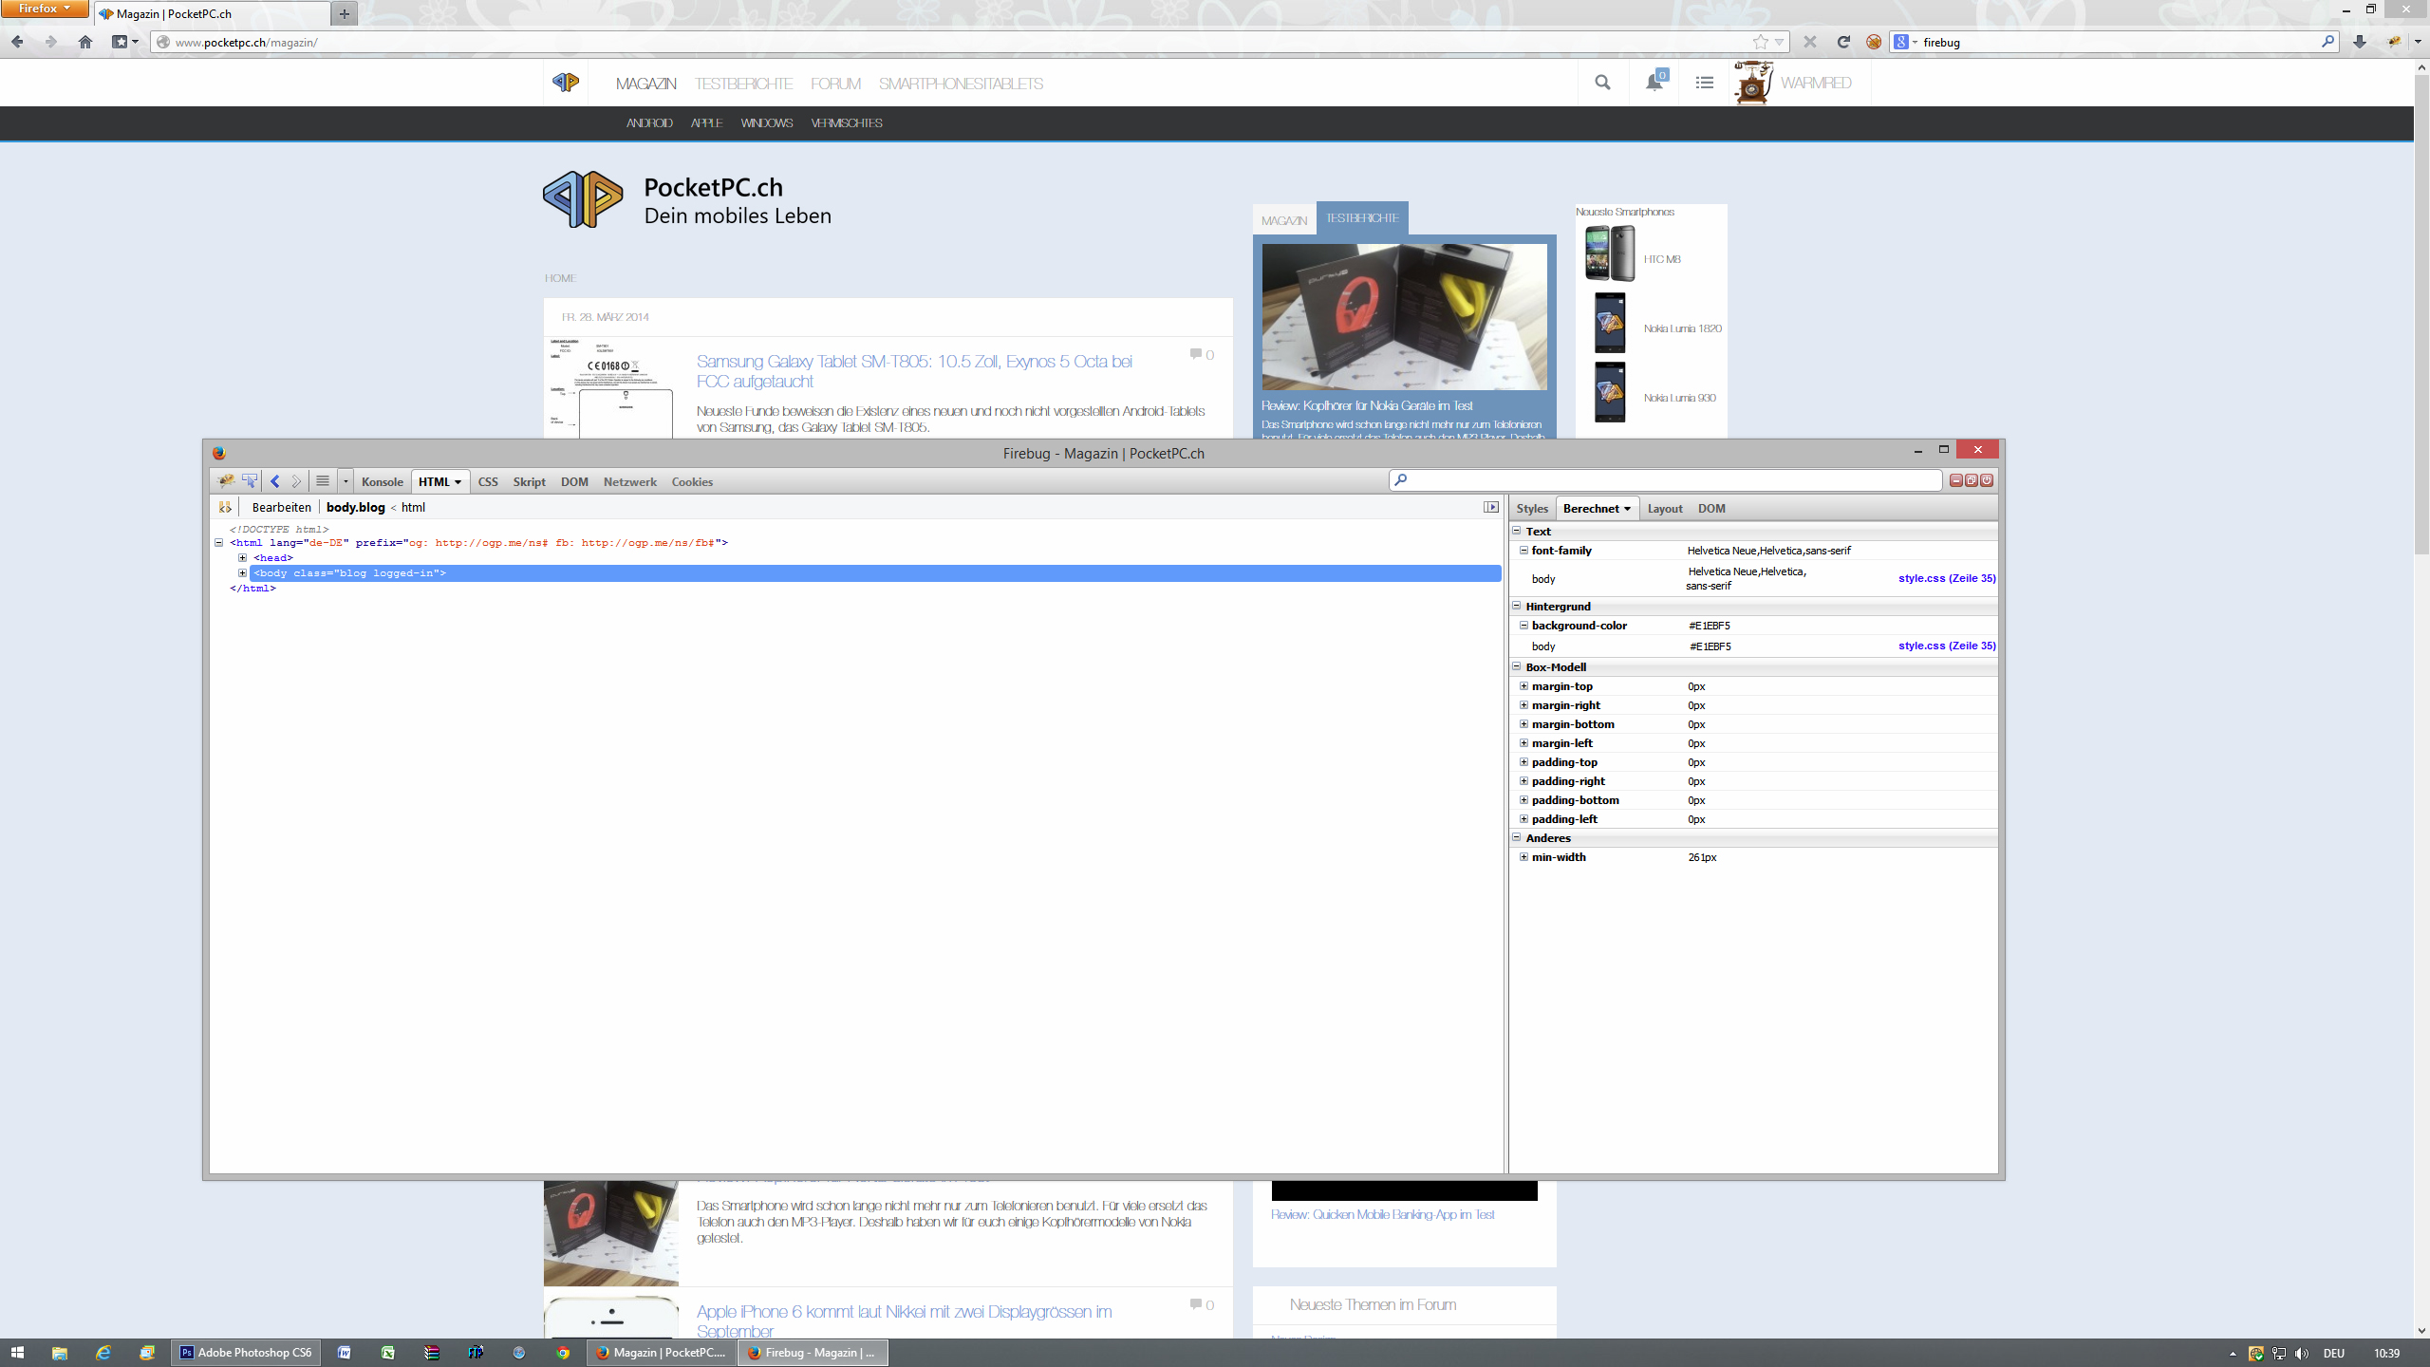Open the Cookies tab
The image size is (2430, 1367).
692,482
